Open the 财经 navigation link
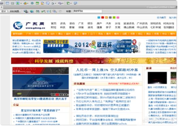This screenshot has height=126, width=179. [53, 27]
